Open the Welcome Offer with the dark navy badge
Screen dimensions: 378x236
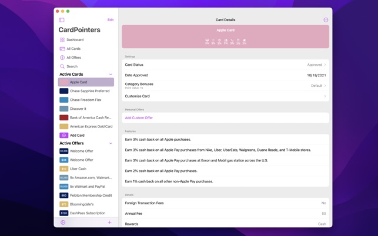(86, 151)
